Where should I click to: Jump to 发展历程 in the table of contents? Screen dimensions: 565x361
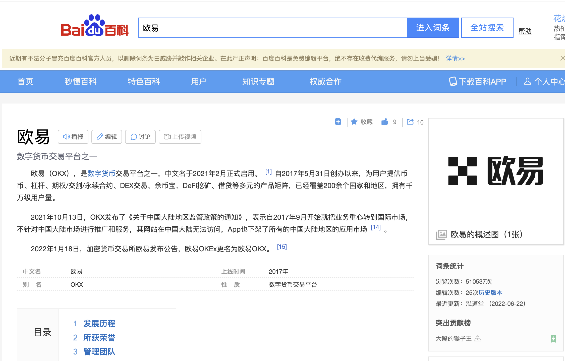coord(99,323)
